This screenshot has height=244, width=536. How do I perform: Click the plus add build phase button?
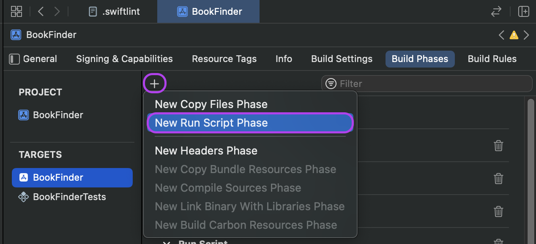tap(155, 84)
